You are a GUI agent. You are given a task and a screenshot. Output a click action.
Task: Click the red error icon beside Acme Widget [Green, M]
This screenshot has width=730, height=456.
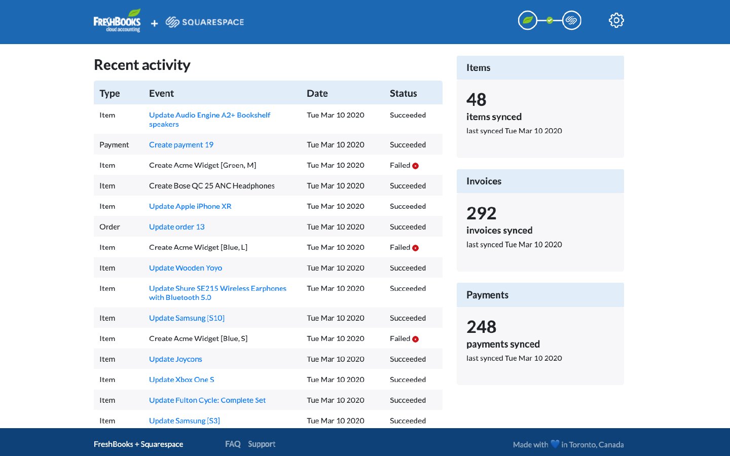(416, 165)
